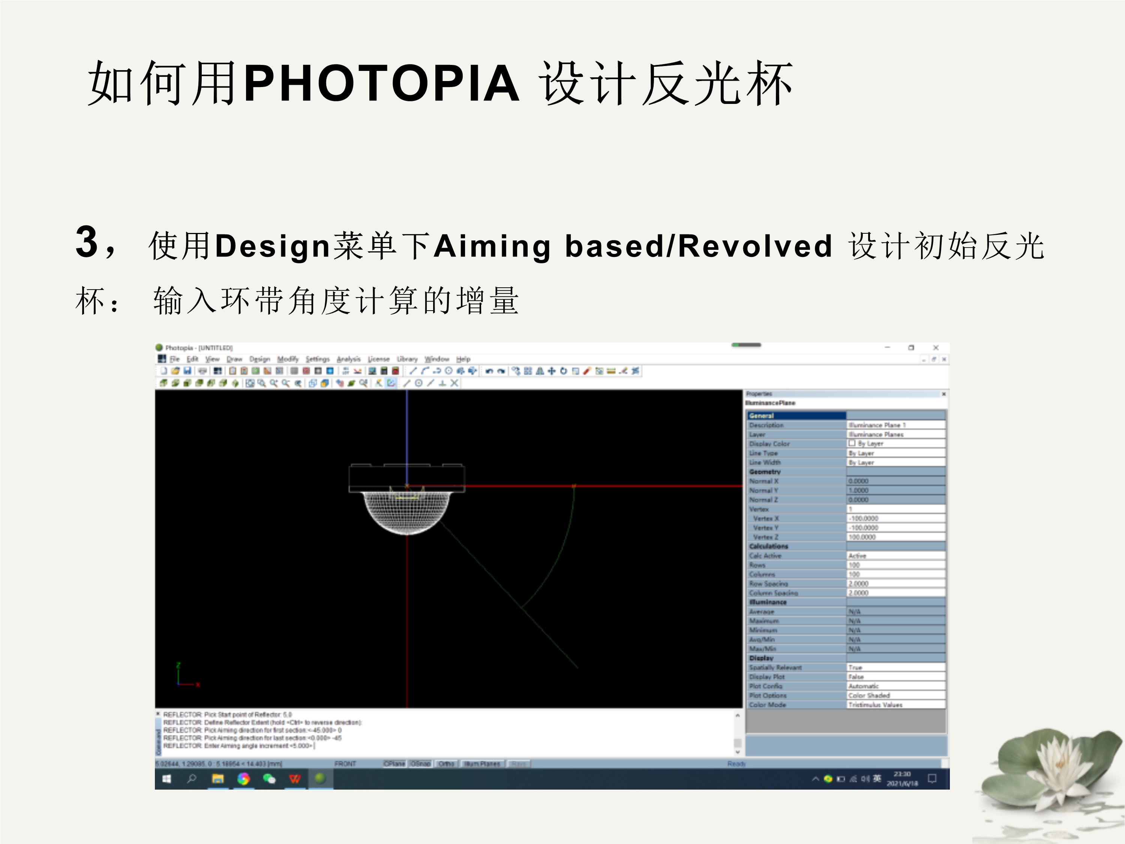The height and width of the screenshot is (844, 1125).
Task: Click the Rotate tool icon
Action: pos(563,371)
